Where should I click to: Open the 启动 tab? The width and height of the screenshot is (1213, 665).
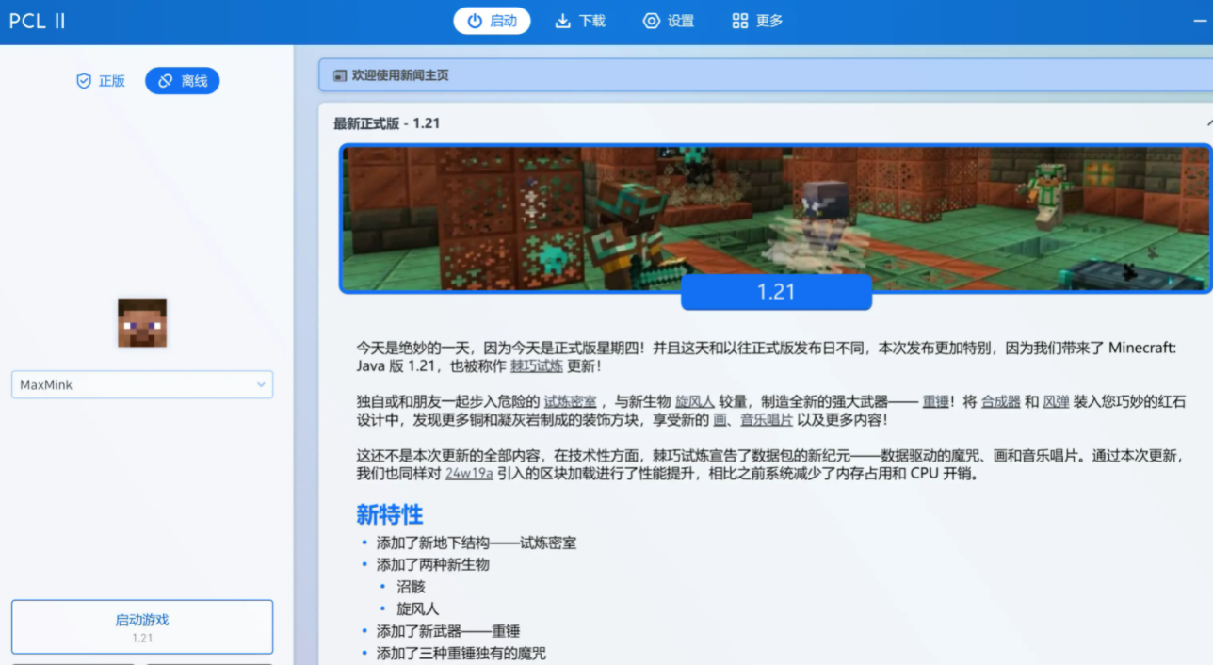click(x=492, y=21)
